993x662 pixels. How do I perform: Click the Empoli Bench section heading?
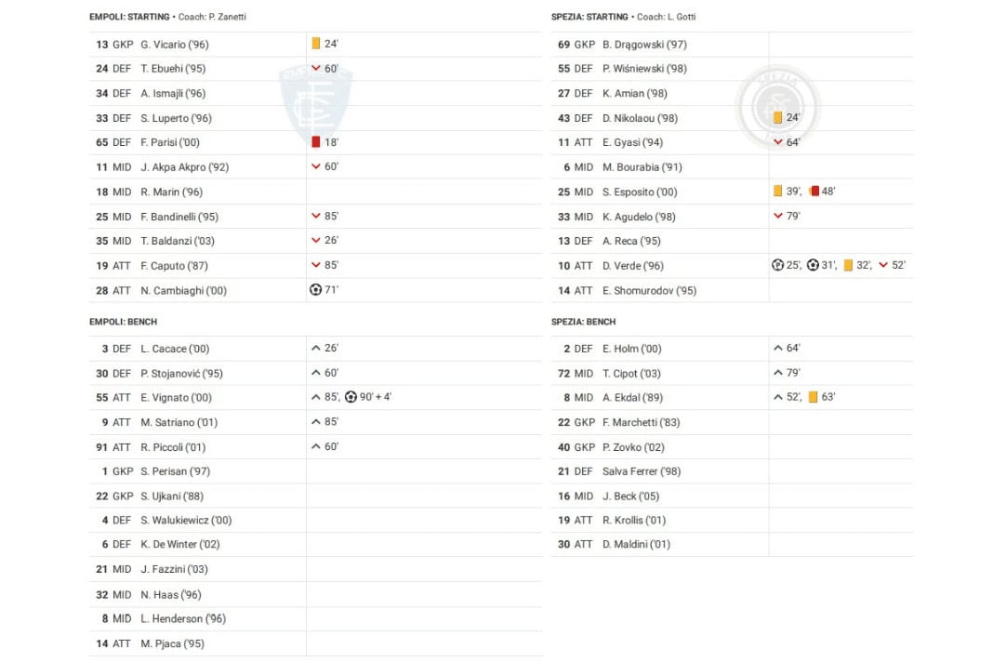[x=123, y=322]
